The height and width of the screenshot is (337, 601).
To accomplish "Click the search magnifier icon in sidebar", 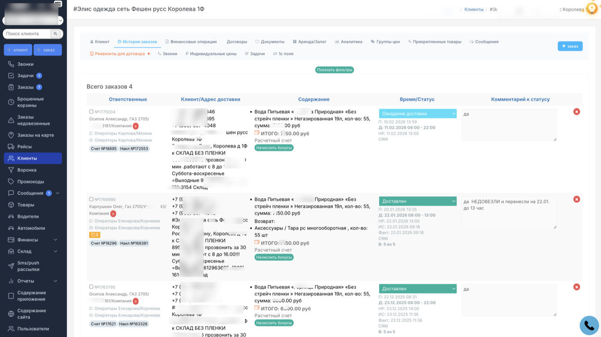I will point(55,33).
